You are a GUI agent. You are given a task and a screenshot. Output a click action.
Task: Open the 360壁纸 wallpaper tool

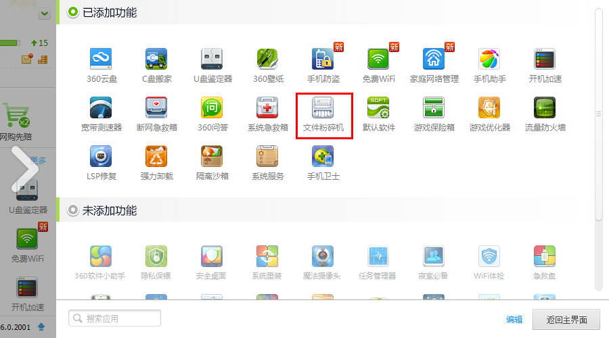[267, 65]
